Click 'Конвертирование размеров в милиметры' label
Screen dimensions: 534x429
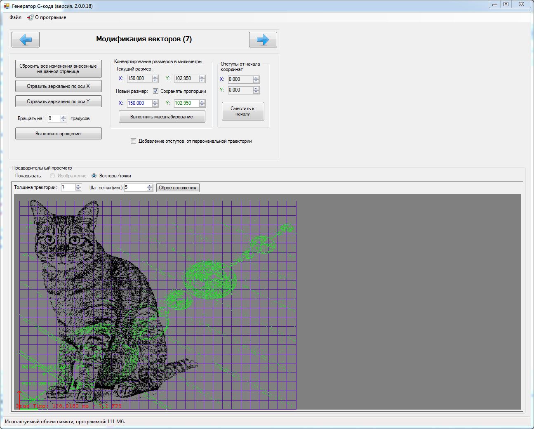pos(158,61)
